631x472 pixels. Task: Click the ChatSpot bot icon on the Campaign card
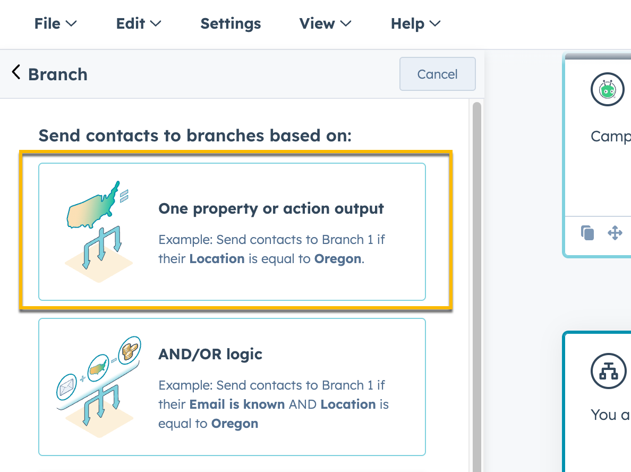607,89
